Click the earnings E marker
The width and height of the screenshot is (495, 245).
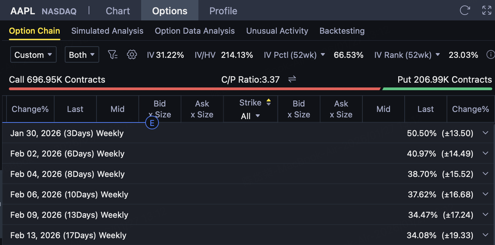(152, 123)
